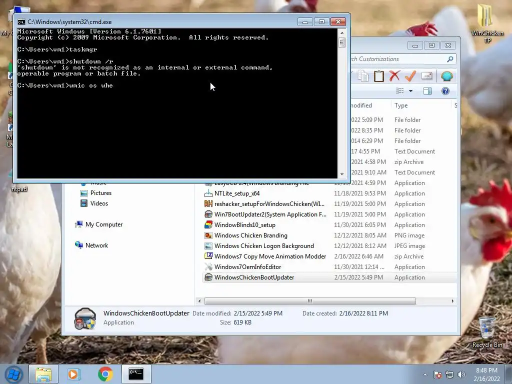Select the WindowBlinds10_setup file
512x384 pixels.
(245, 225)
